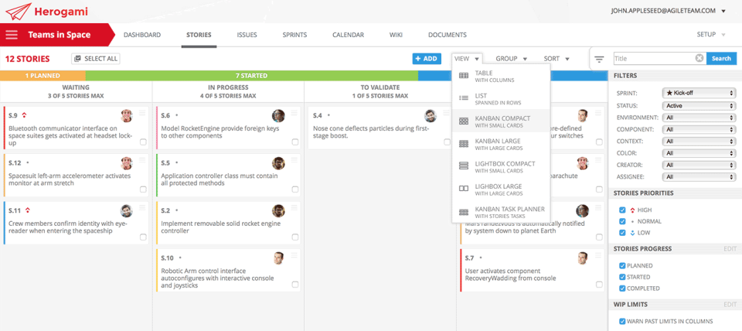Click assignee avatar on story S.12

pos(126,163)
